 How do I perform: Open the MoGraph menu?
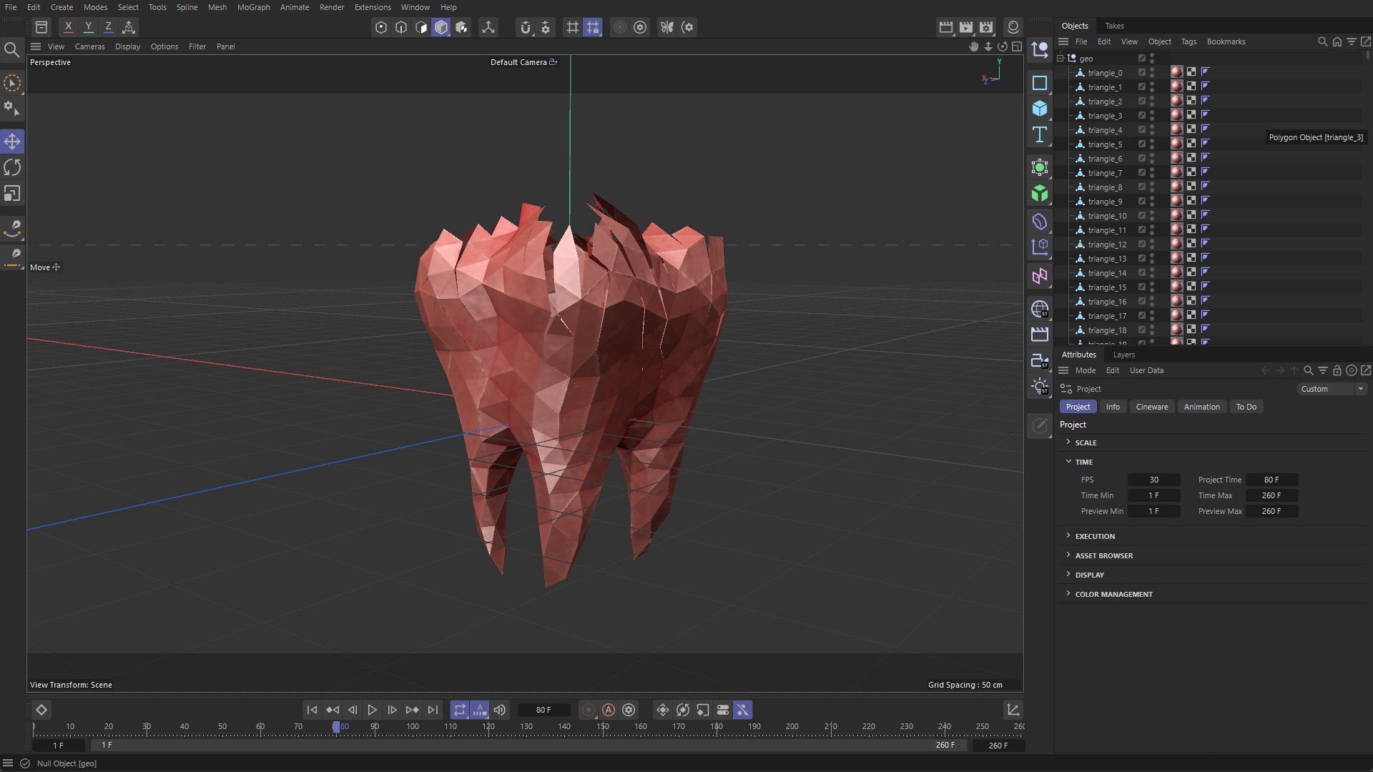[253, 7]
